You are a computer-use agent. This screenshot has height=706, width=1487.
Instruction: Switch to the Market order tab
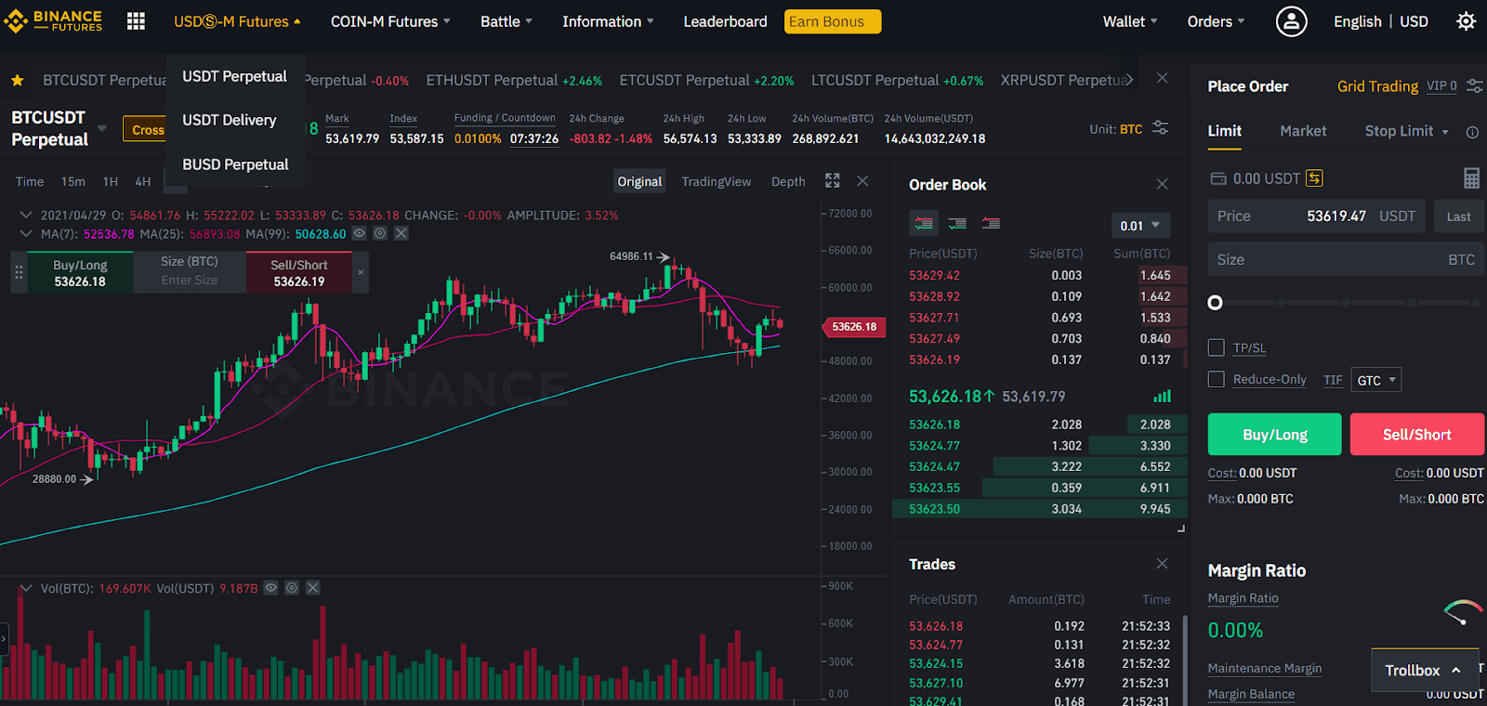pos(1303,131)
